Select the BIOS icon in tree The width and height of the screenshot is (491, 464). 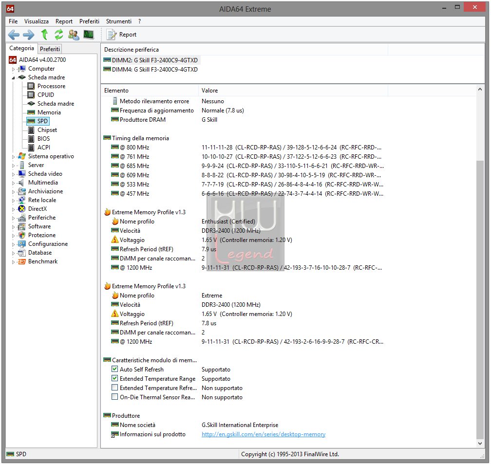31,139
